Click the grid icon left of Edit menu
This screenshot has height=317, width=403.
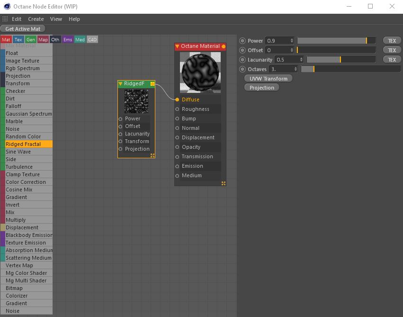click(5, 19)
